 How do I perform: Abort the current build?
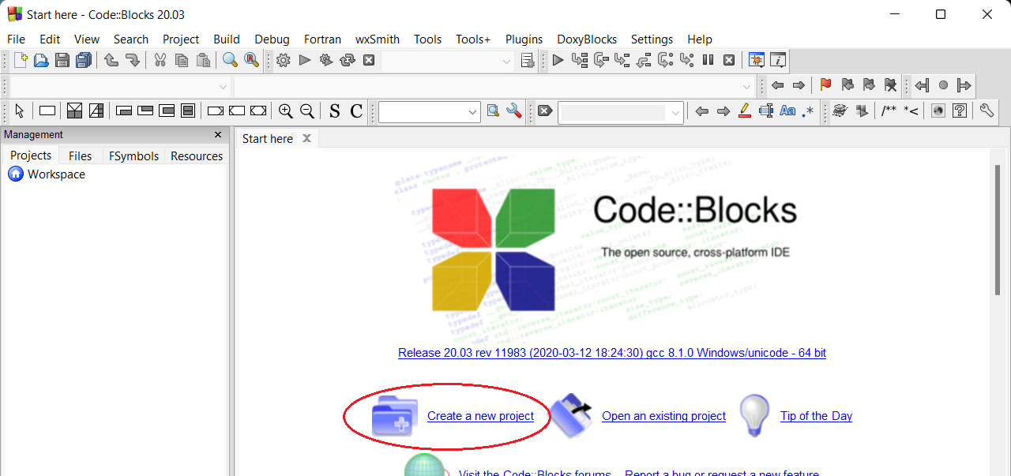369,60
